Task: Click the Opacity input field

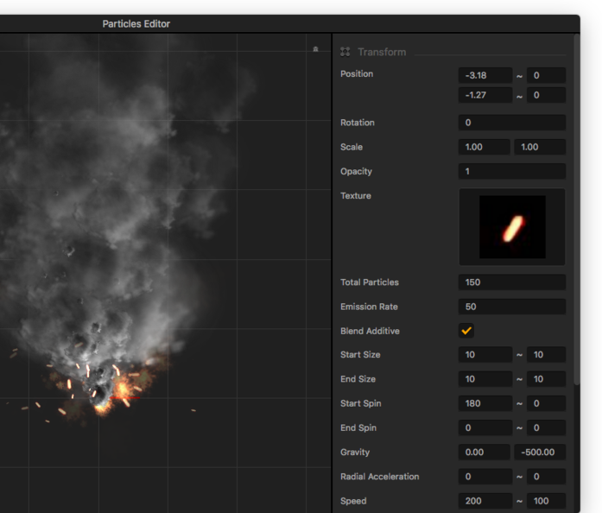Action: point(512,171)
